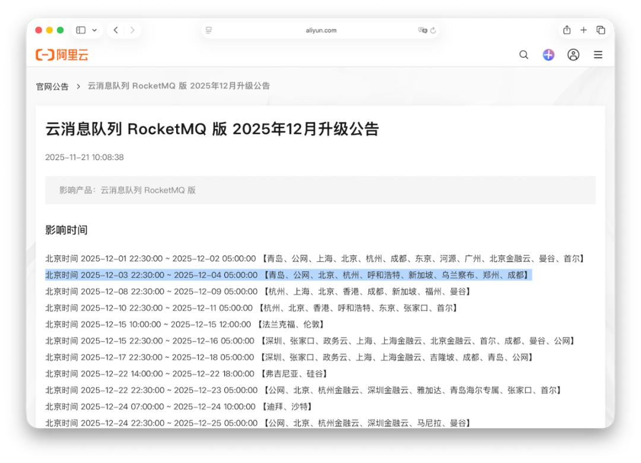Open a new tab with the plus icon
The width and height of the screenshot is (641, 463).
tap(583, 30)
